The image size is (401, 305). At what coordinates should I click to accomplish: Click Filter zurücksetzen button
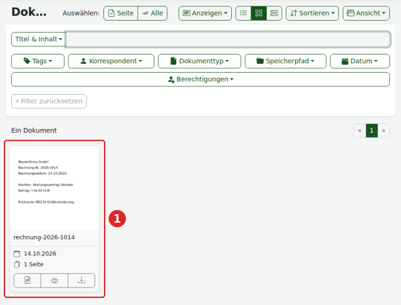(49, 101)
